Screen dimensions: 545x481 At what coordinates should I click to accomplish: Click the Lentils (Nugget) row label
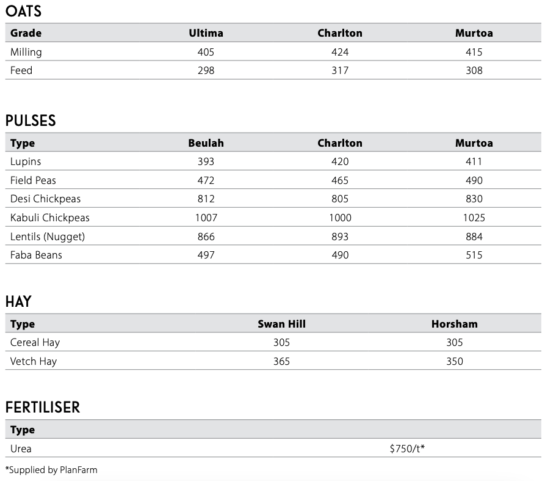click(48, 237)
